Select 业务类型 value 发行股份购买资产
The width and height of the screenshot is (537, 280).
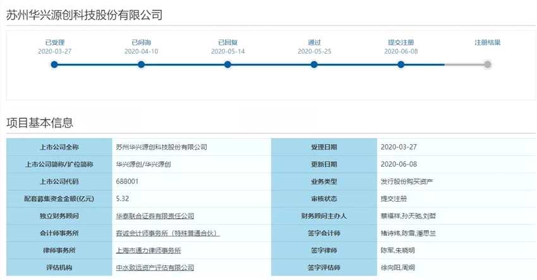(x=406, y=181)
